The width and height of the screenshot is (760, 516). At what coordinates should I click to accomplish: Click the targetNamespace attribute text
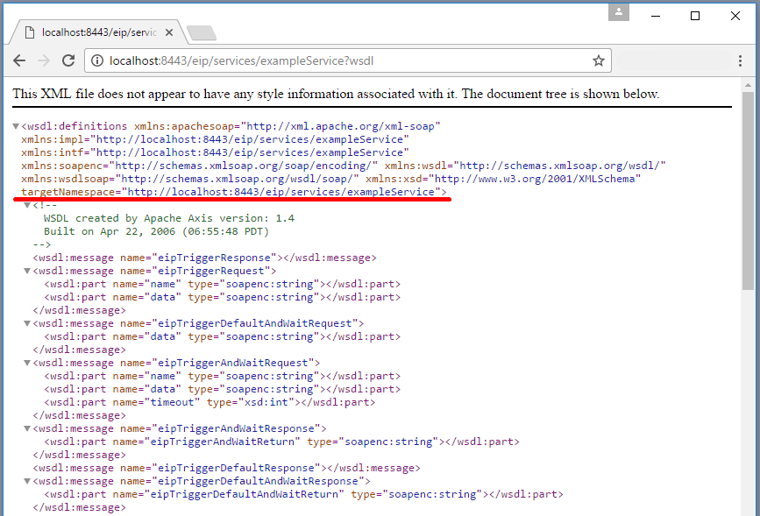pos(234,192)
